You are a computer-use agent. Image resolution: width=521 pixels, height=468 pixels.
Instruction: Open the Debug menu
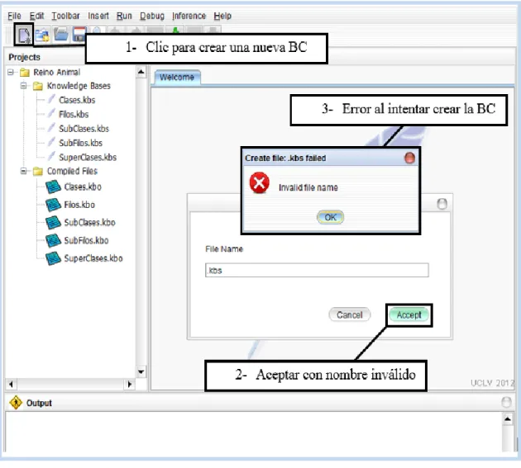point(152,16)
